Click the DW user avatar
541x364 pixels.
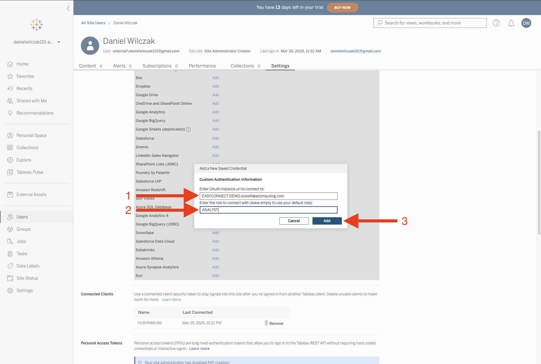pos(526,23)
